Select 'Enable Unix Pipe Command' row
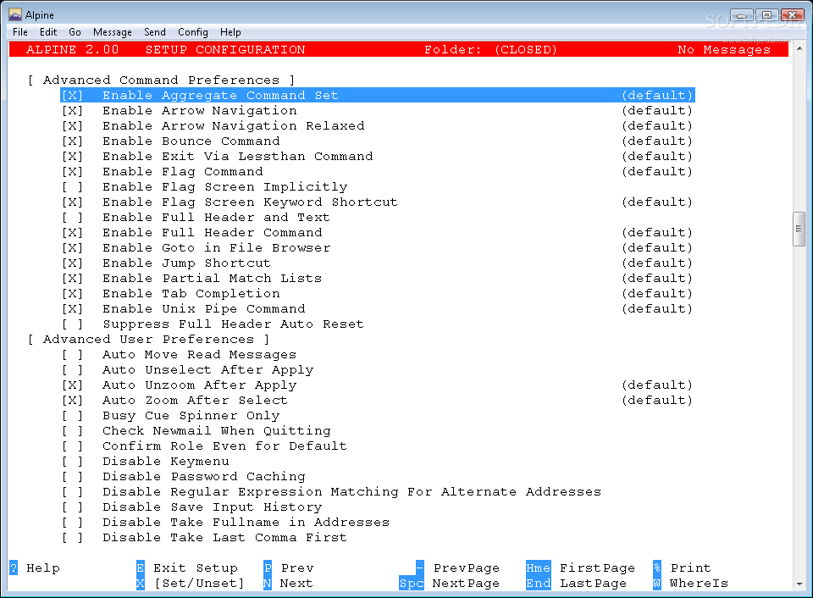The height and width of the screenshot is (598, 813). pyautogui.click(x=204, y=309)
